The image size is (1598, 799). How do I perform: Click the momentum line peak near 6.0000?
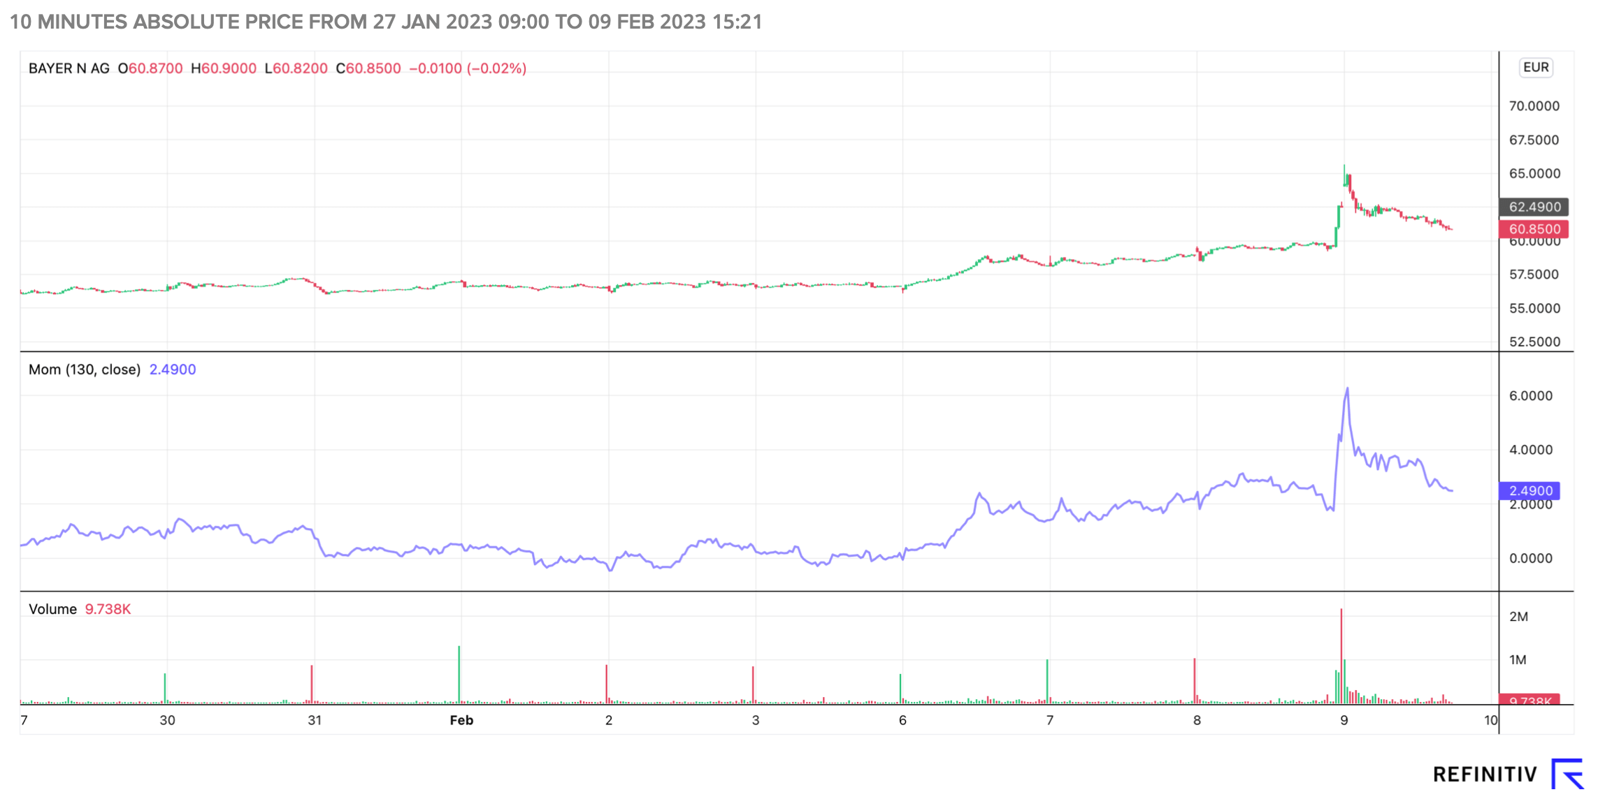pos(1347,390)
